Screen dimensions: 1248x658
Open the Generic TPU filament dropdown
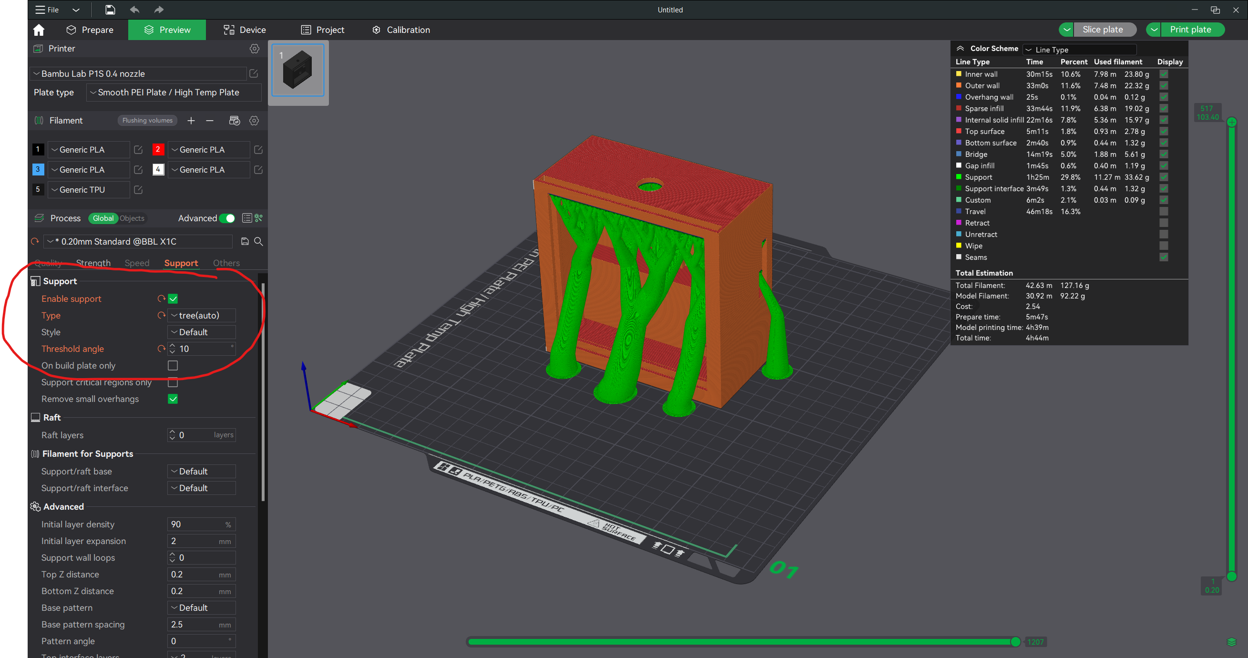tap(89, 190)
